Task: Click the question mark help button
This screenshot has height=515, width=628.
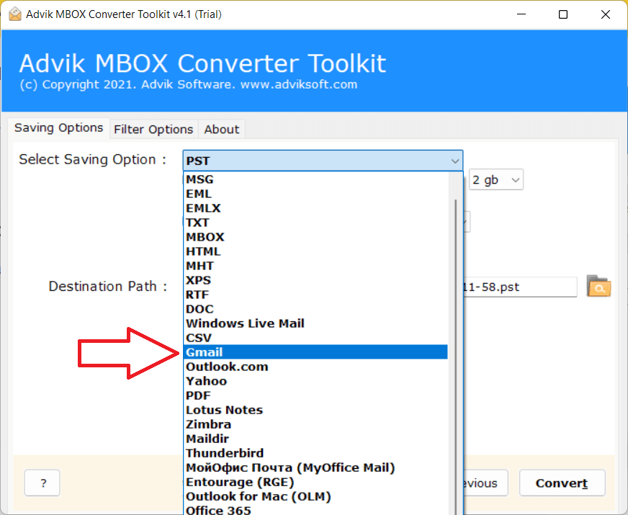Action: (42, 483)
